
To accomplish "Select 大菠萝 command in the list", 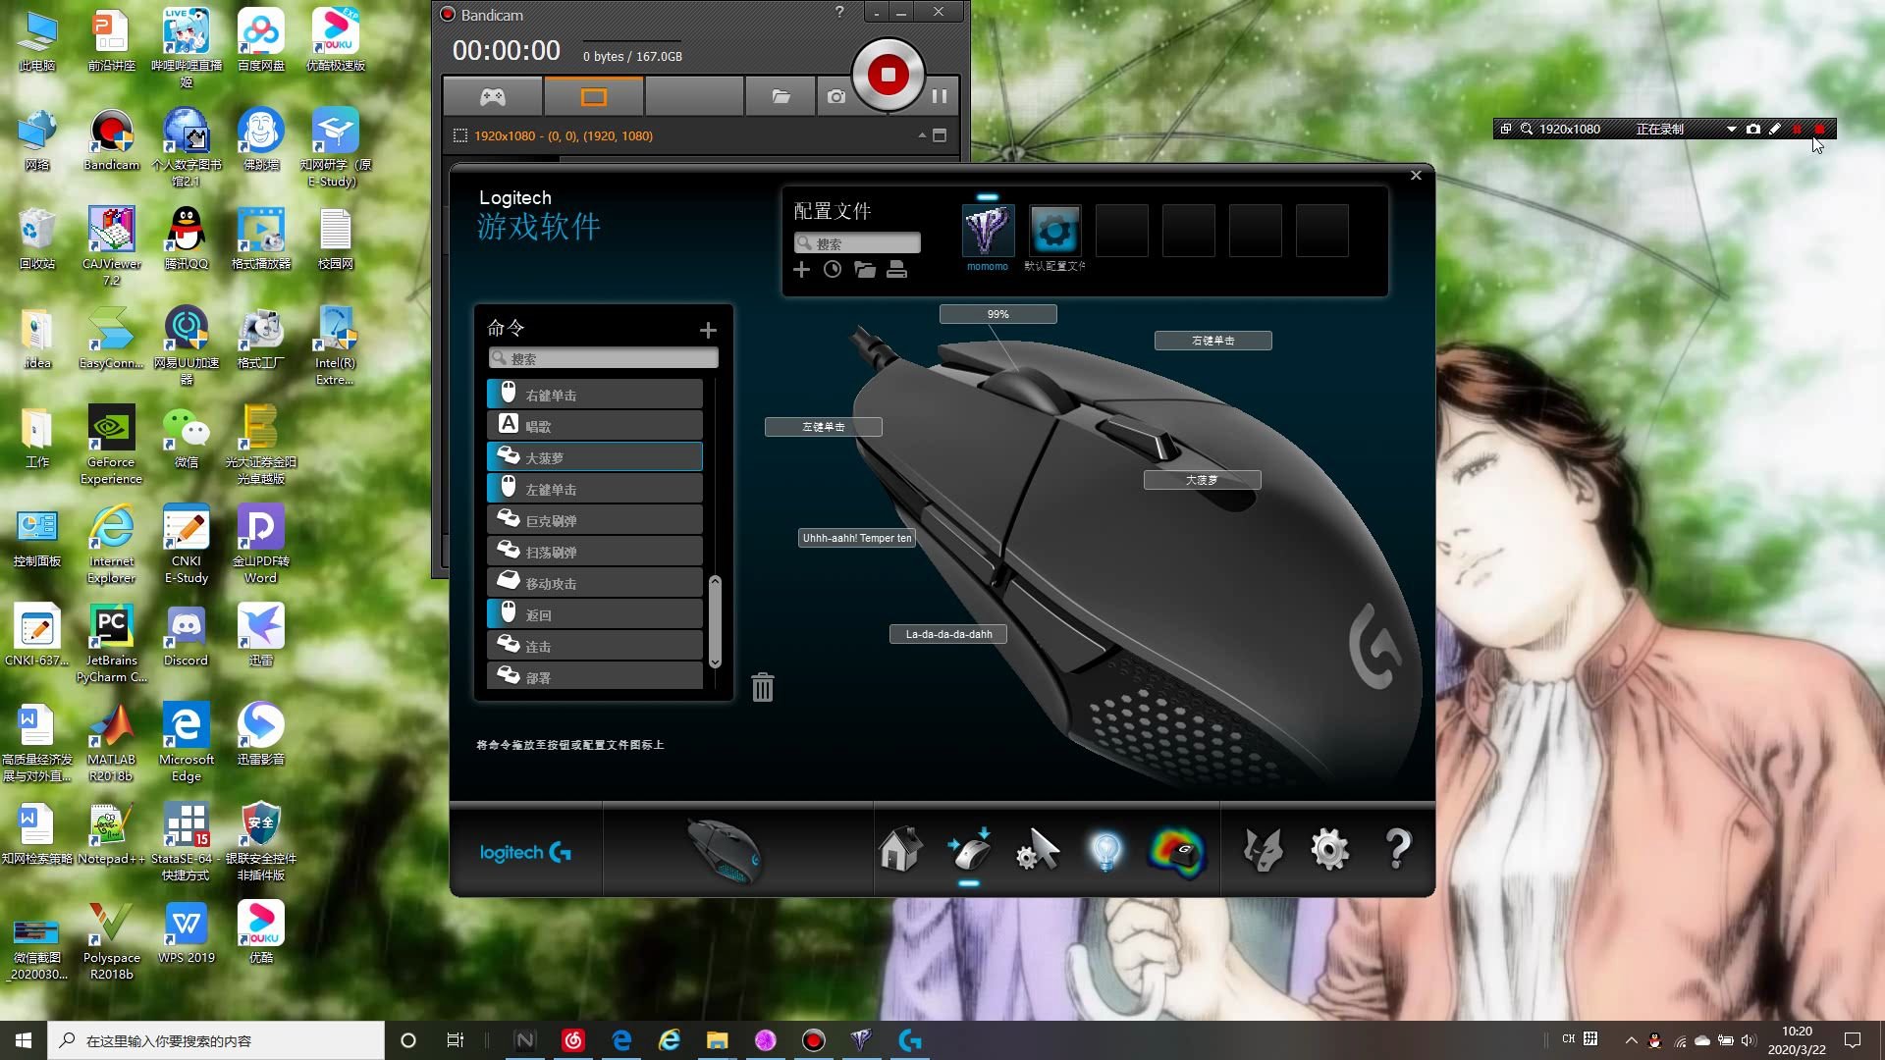I will click(595, 457).
